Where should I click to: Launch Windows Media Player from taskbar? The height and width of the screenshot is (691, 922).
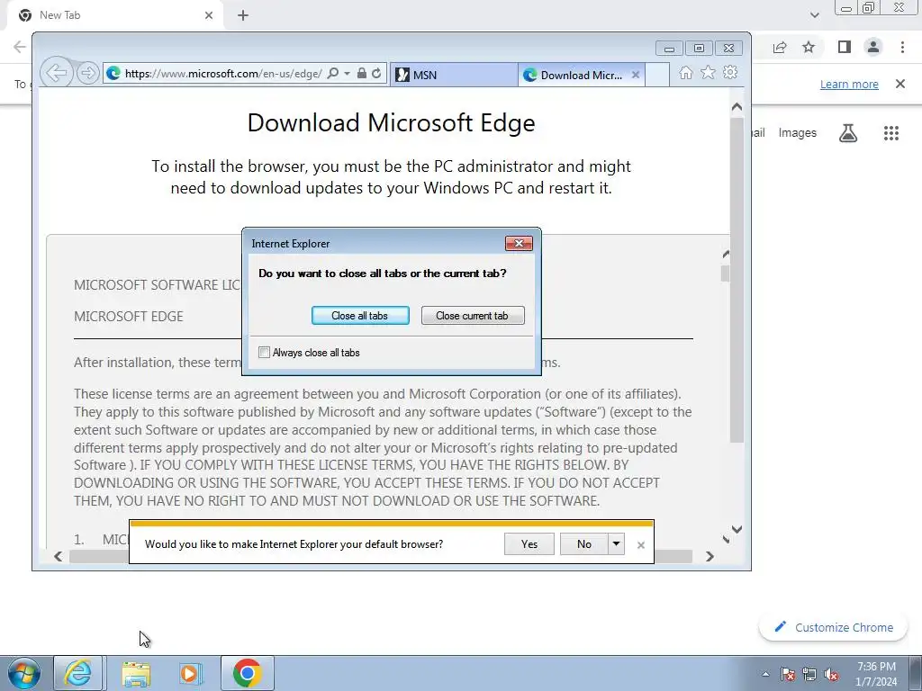tap(191, 674)
